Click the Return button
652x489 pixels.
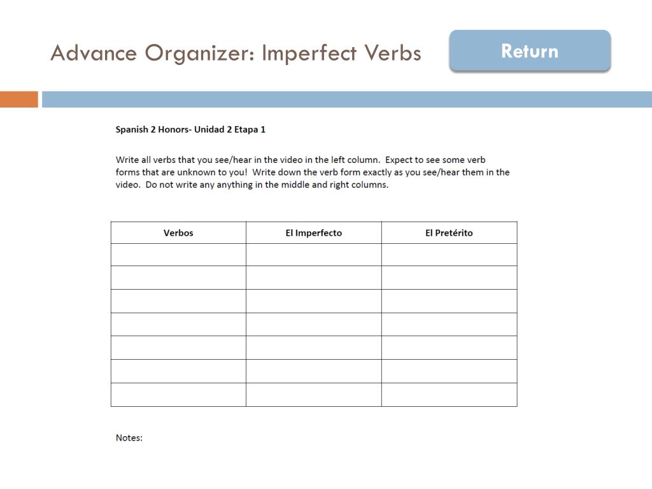click(x=530, y=50)
